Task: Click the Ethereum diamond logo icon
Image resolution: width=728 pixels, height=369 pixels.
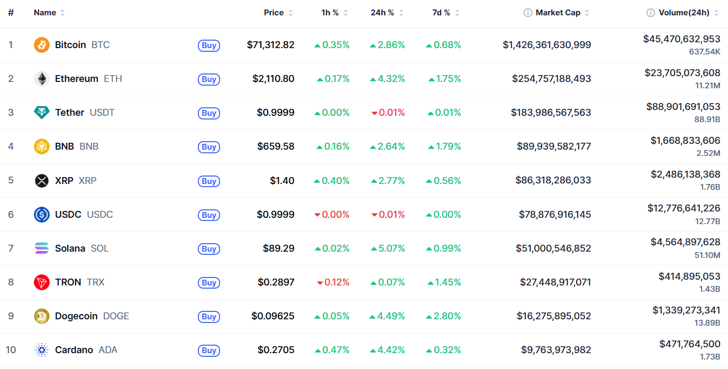Action: (42, 79)
